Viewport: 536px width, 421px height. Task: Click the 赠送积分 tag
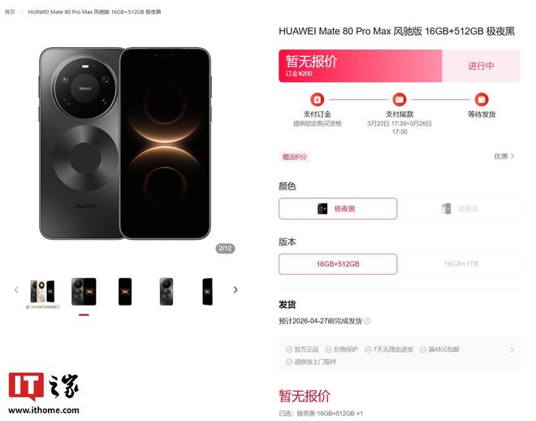(295, 156)
